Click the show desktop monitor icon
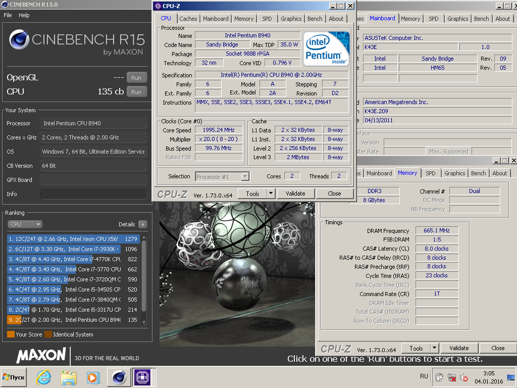Image resolution: width=517 pixels, height=388 pixels. [x=511, y=377]
